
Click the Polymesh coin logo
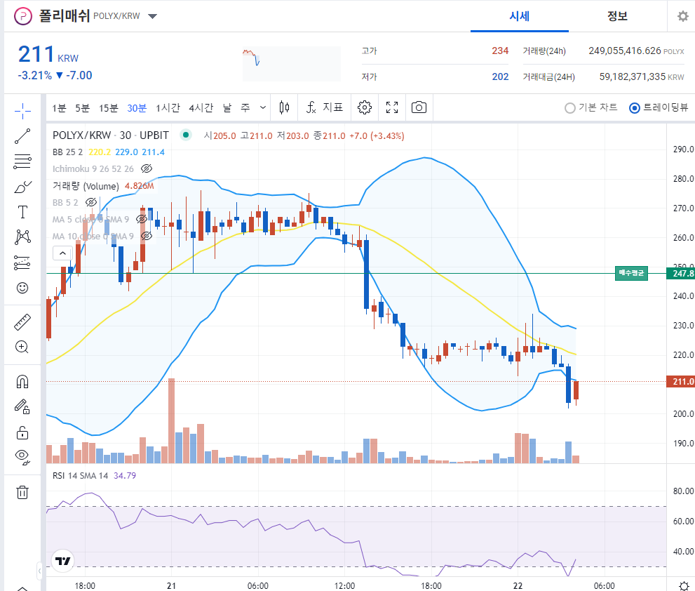pyautogui.click(x=23, y=16)
